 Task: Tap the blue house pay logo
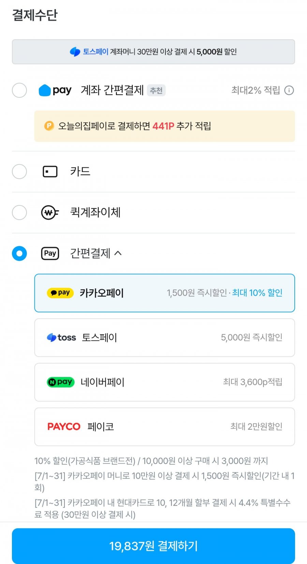[55, 90]
